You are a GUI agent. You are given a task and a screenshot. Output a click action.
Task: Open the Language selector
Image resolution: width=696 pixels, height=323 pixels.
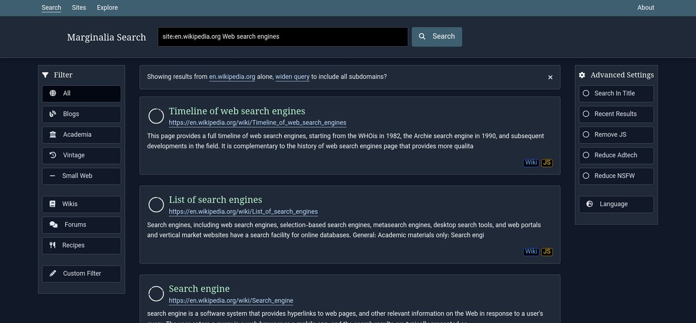(x=616, y=204)
